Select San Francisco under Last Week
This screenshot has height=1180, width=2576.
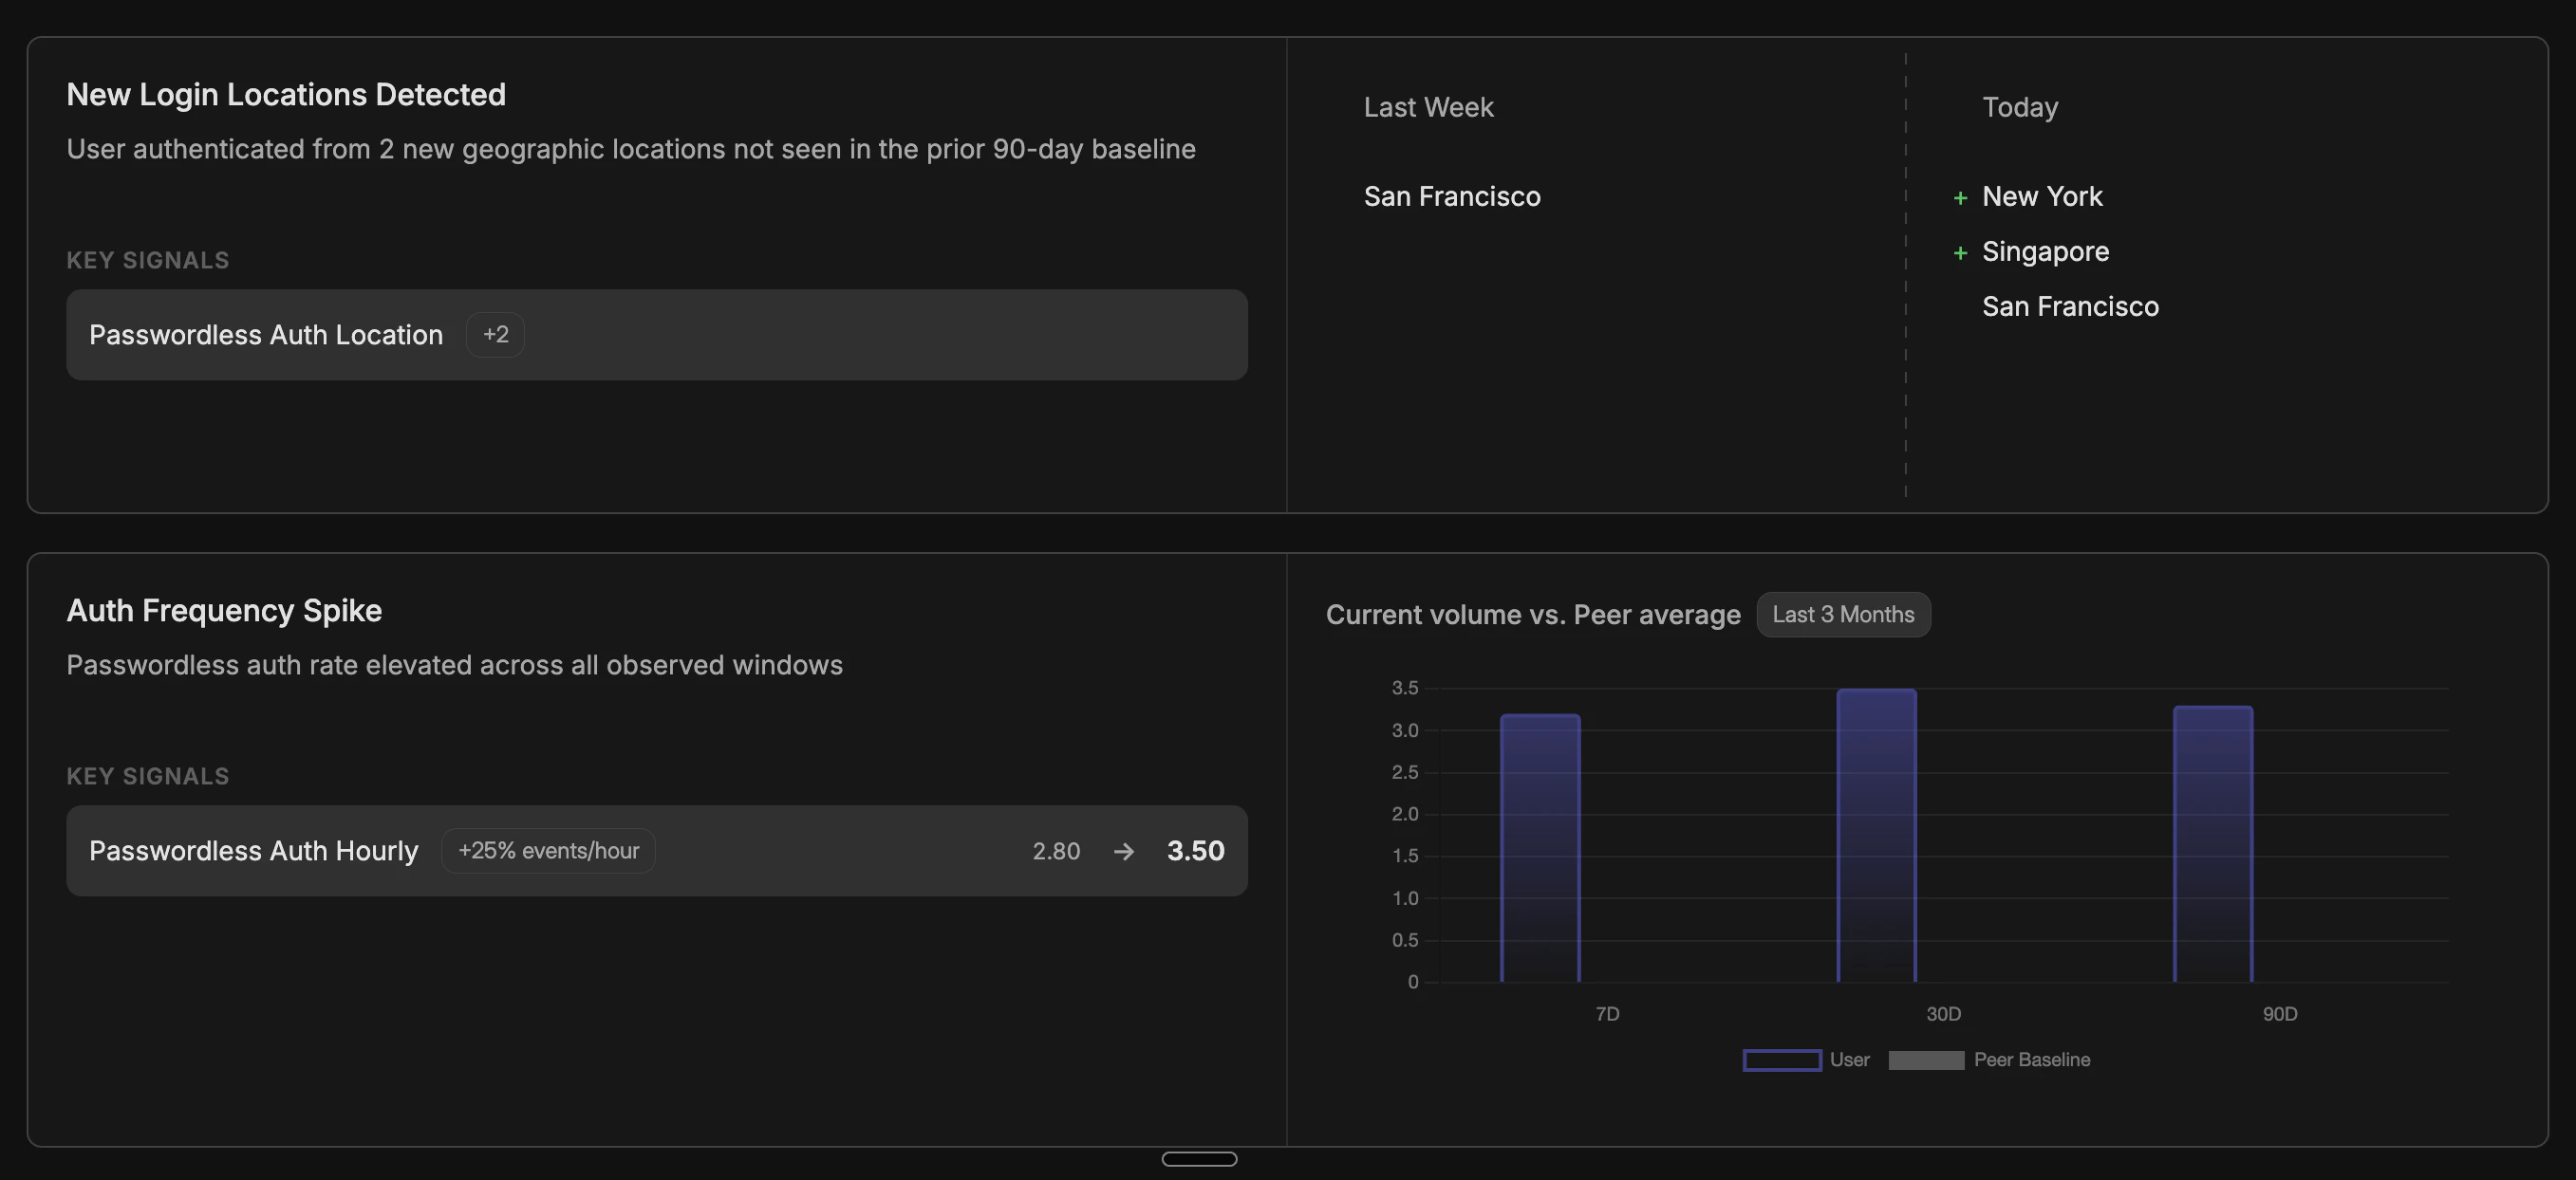click(1452, 197)
